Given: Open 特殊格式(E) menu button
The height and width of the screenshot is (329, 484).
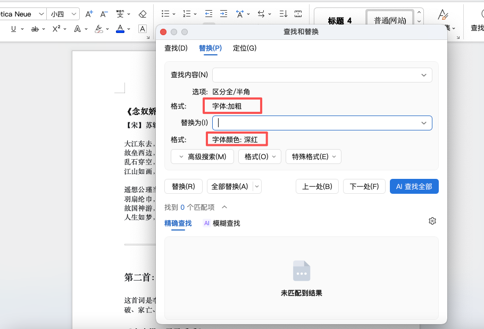Looking at the screenshot, I should [x=313, y=157].
